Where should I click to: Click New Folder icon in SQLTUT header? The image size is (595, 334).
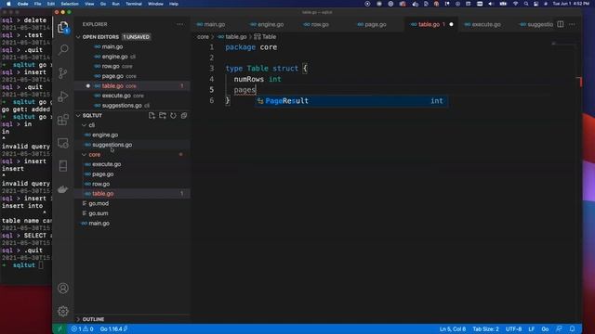163,115
